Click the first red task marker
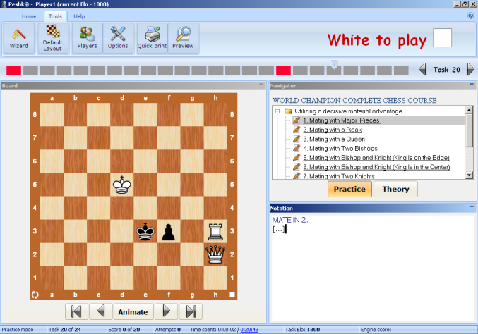478x334 pixels. click(x=13, y=70)
